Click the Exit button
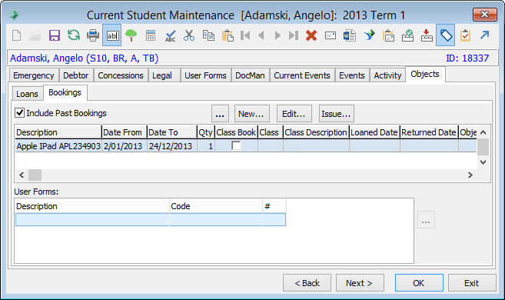This screenshot has height=300, width=505. pyautogui.click(x=472, y=283)
